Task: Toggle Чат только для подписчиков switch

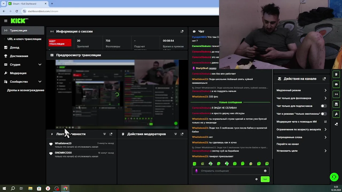Action: [x=324, y=106]
